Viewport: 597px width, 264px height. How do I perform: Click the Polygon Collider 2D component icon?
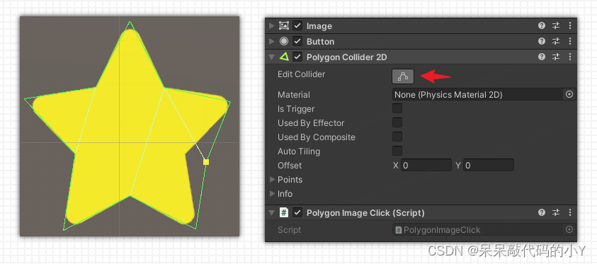pos(284,57)
